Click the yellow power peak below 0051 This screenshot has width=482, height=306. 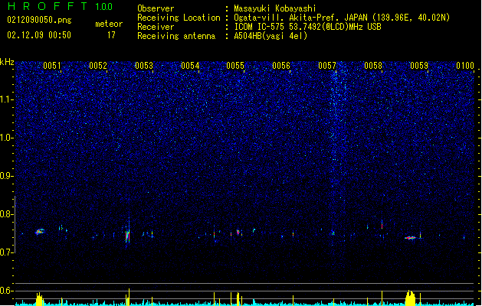pyautogui.click(x=39, y=299)
